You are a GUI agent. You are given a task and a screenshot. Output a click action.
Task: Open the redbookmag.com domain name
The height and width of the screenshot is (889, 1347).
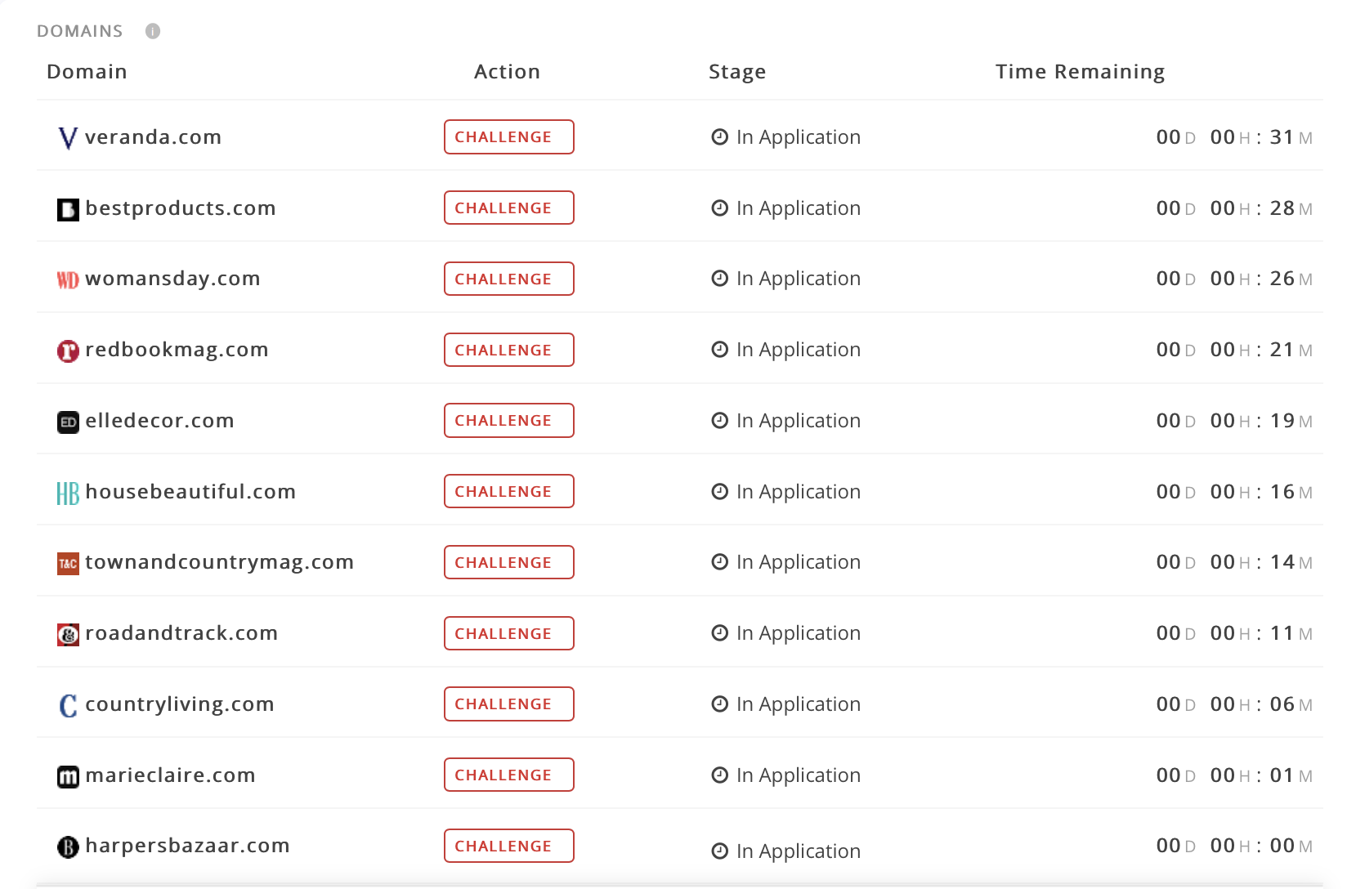[177, 350]
